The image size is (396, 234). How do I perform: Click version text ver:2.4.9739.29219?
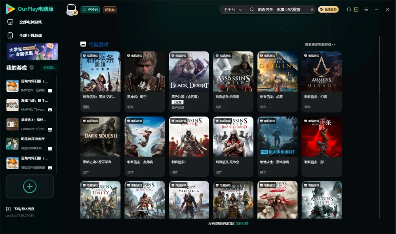click(x=20, y=216)
